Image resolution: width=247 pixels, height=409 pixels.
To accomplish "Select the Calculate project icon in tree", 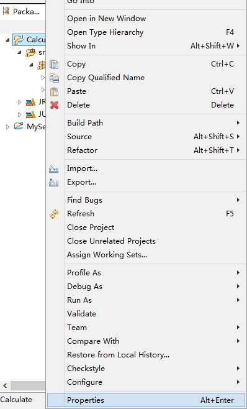I will [x=19, y=40].
